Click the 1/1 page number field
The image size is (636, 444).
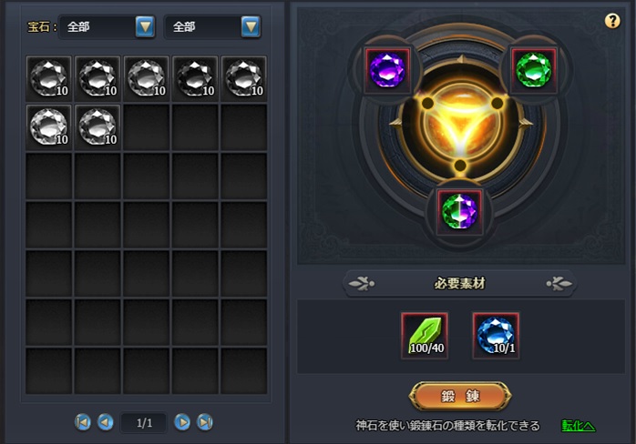(144, 423)
